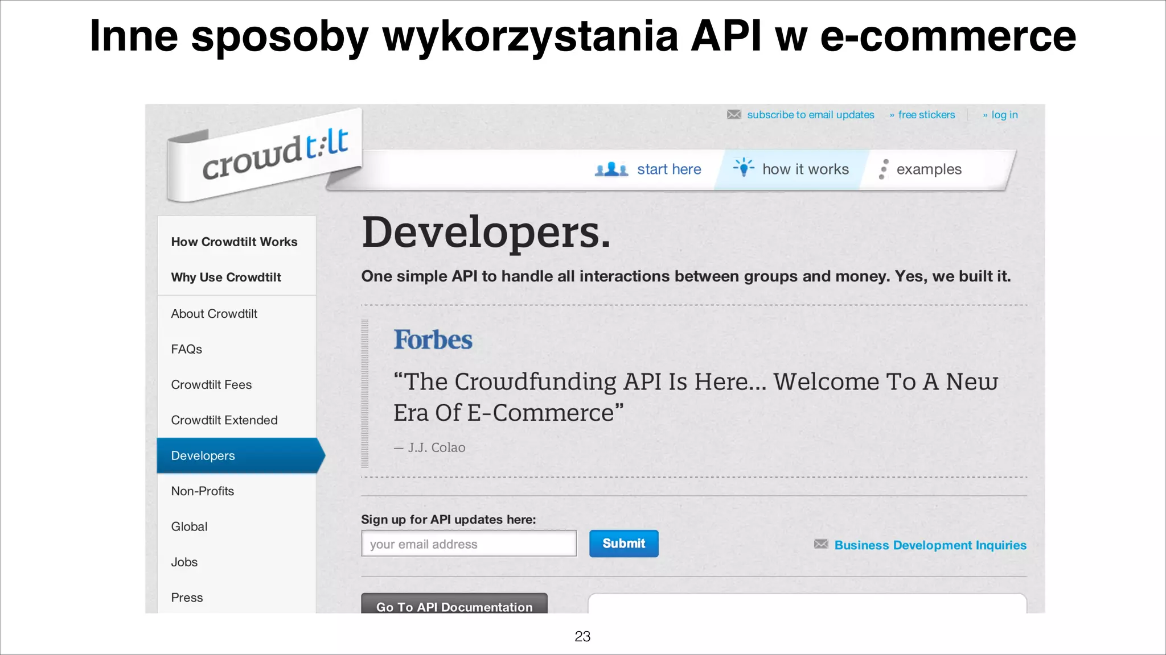Click the lightbulb icon by how it works
This screenshot has width=1166, height=655.
click(x=744, y=168)
